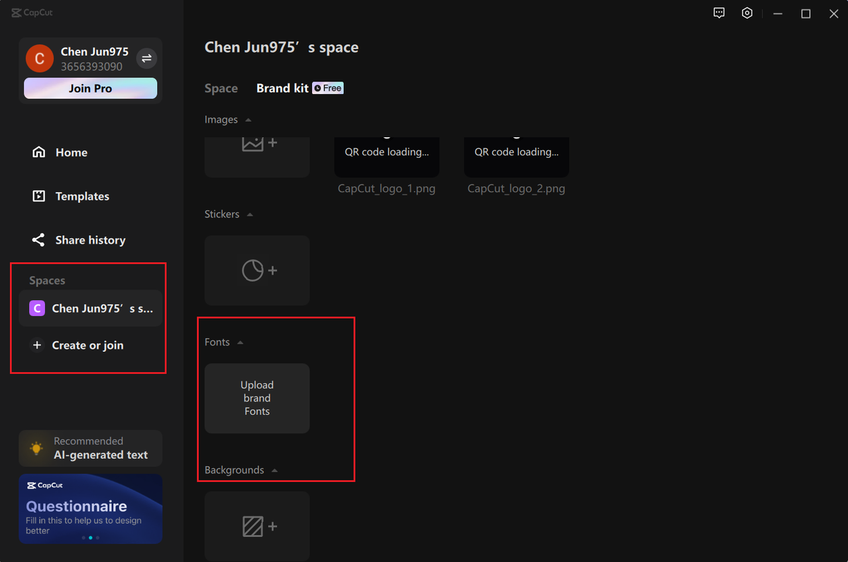Click the Join Pro button

pos(90,88)
